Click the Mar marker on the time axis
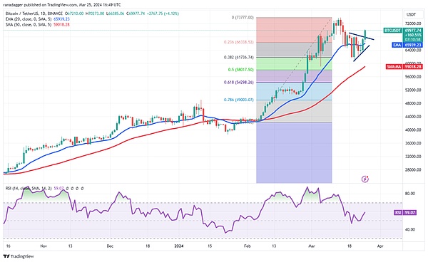 tap(311, 246)
